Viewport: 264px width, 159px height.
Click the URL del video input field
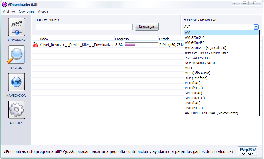click(84, 27)
